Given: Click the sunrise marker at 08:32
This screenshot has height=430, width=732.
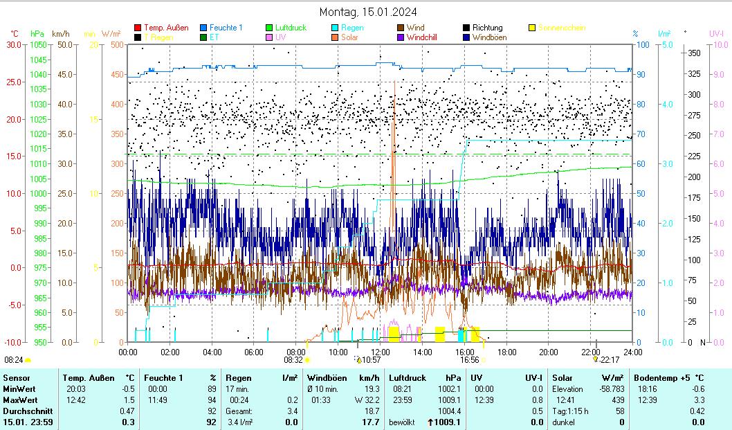Looking at the screenshot, I should tap(307, 360).
